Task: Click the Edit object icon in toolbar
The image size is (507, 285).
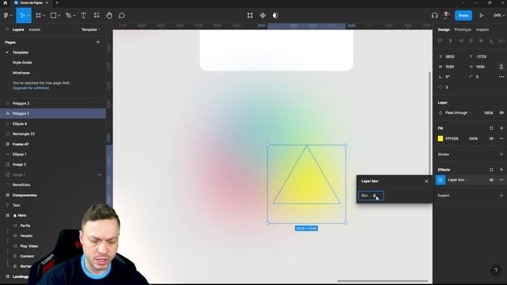Action: (250, 16)
